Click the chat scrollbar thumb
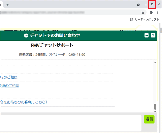The image size is (162, 133). coord(155,107)
